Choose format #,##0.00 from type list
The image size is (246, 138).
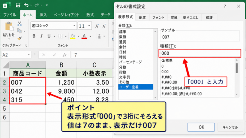(169, 82)
